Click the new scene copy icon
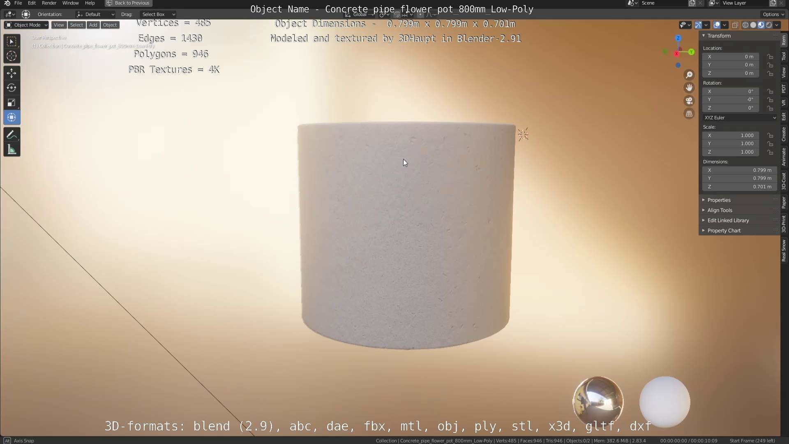The width and height of the screenshot is (789, 444). 692,3
